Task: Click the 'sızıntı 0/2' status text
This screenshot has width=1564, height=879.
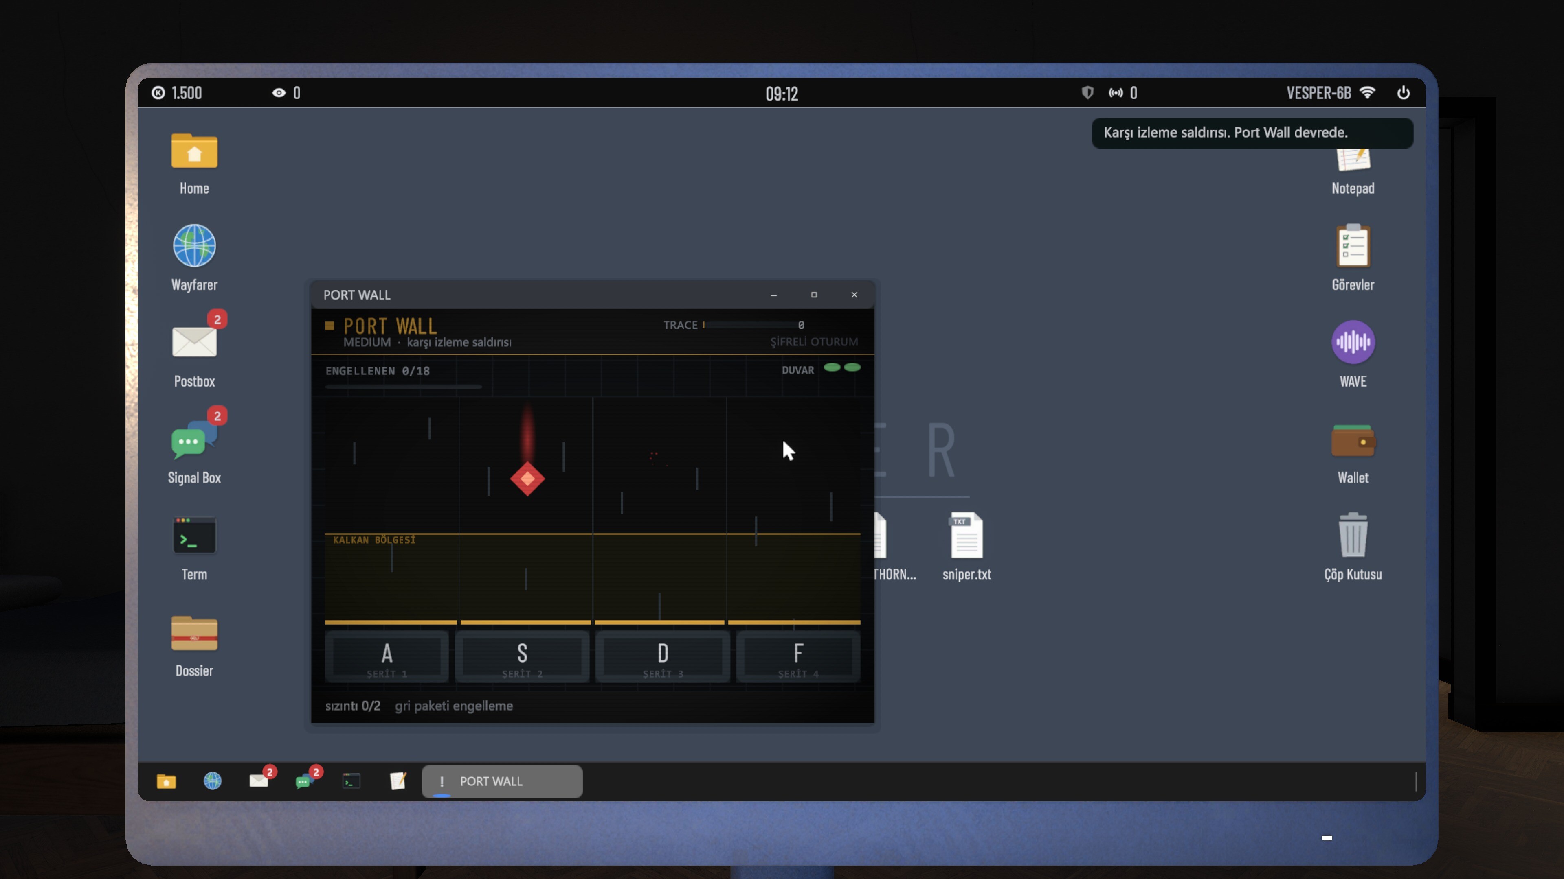Action: click(353, 706)
